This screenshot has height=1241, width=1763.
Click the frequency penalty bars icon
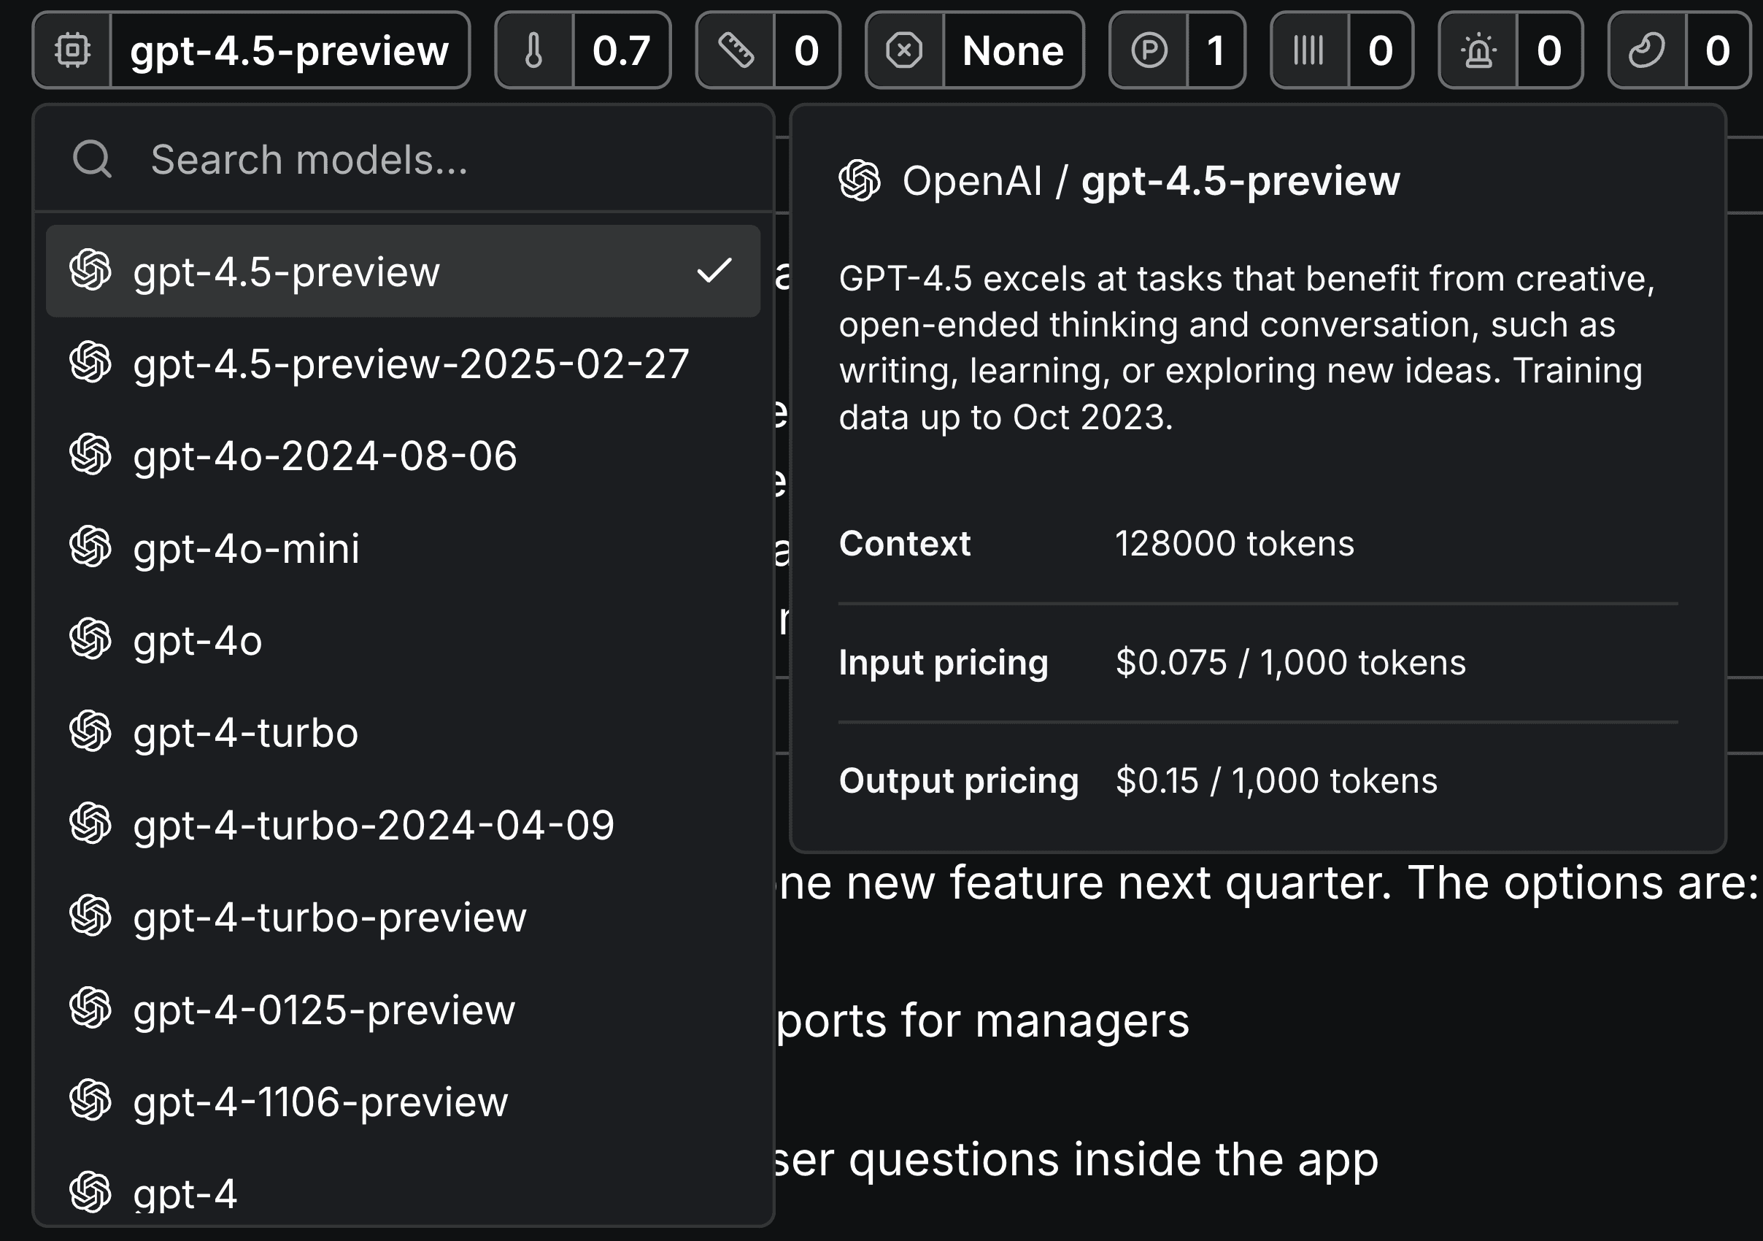point(1308,50)
